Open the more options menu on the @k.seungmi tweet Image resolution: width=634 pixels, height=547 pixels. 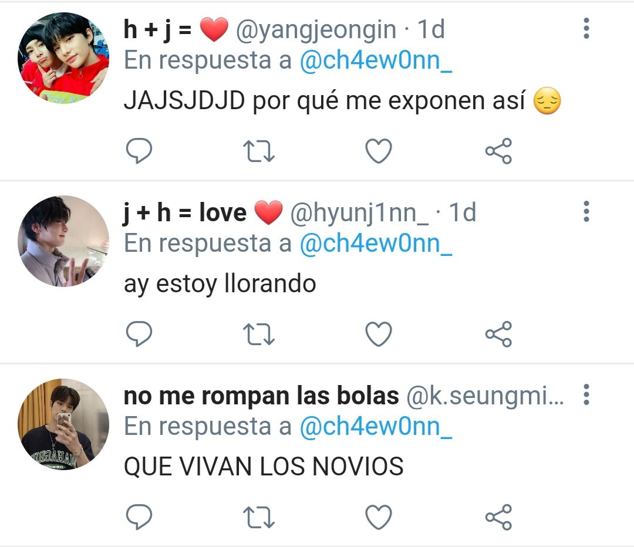[x=586, y=394]
